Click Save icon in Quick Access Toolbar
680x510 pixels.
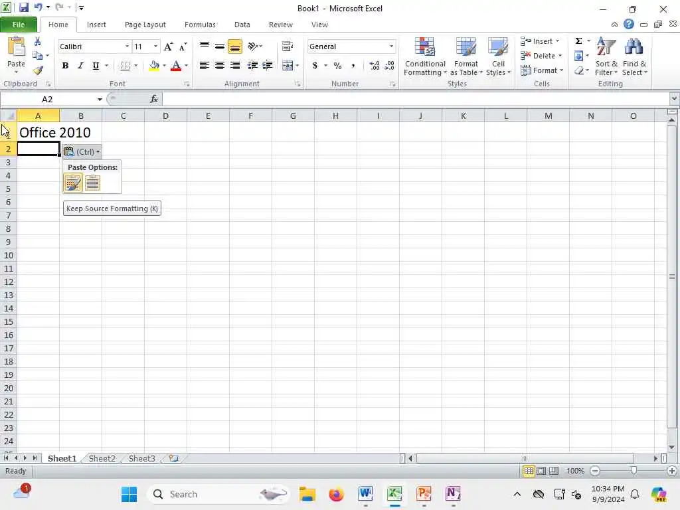(x=23, y=7)
